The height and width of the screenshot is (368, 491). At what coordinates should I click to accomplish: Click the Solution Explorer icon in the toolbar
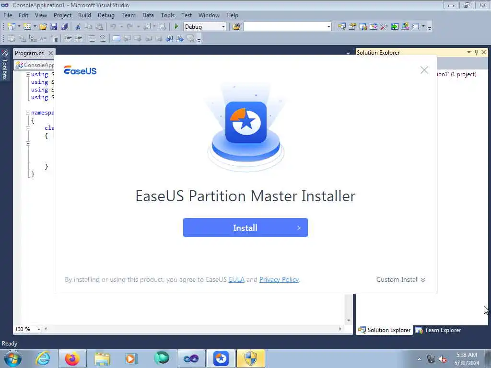341,27
